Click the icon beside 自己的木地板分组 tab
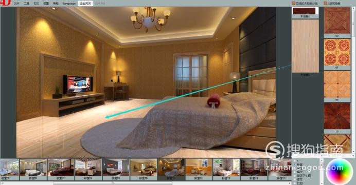 point(293,4)
